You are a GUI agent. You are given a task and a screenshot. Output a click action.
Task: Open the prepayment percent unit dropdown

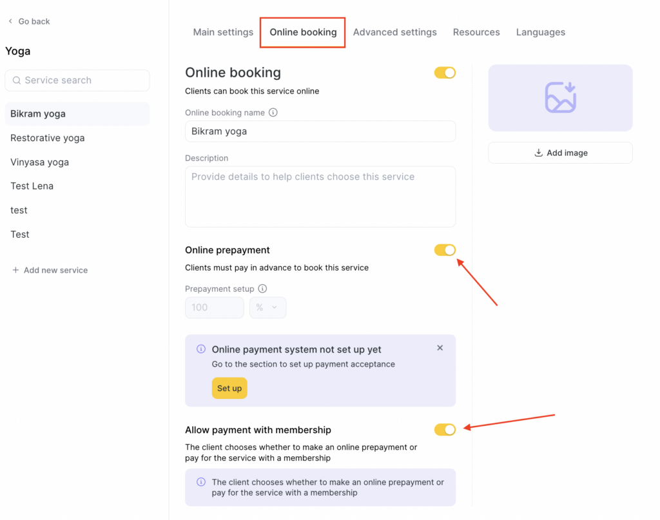click(267, 307)
